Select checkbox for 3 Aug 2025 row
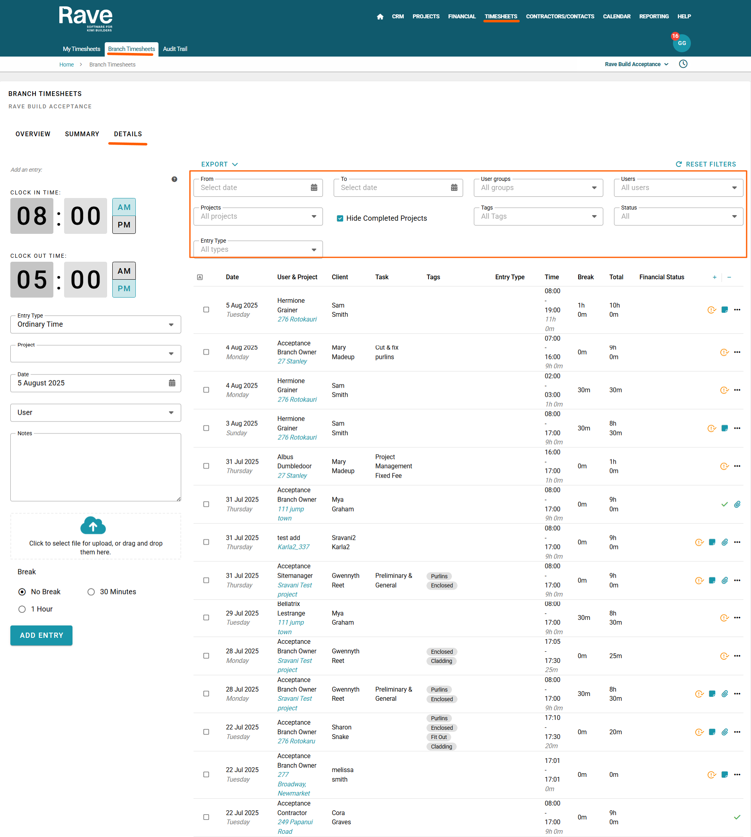 click(x=206, y=428)
